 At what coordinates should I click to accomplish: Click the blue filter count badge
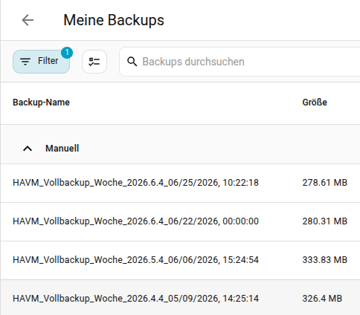pos(67,53)
